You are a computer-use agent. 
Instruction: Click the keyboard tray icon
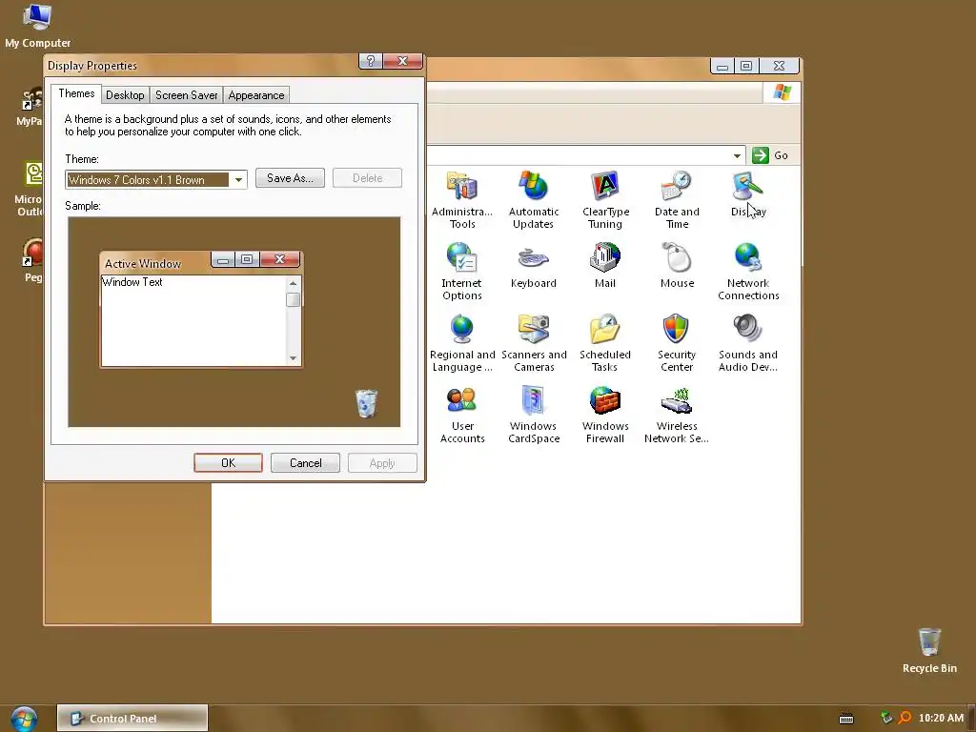click(846, 719)
